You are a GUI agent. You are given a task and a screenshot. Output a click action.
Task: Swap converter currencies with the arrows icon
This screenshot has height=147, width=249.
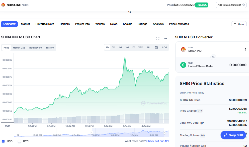(x=213, y=57)
